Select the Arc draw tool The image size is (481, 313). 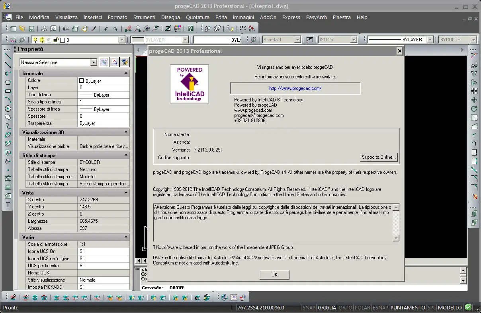8,100
